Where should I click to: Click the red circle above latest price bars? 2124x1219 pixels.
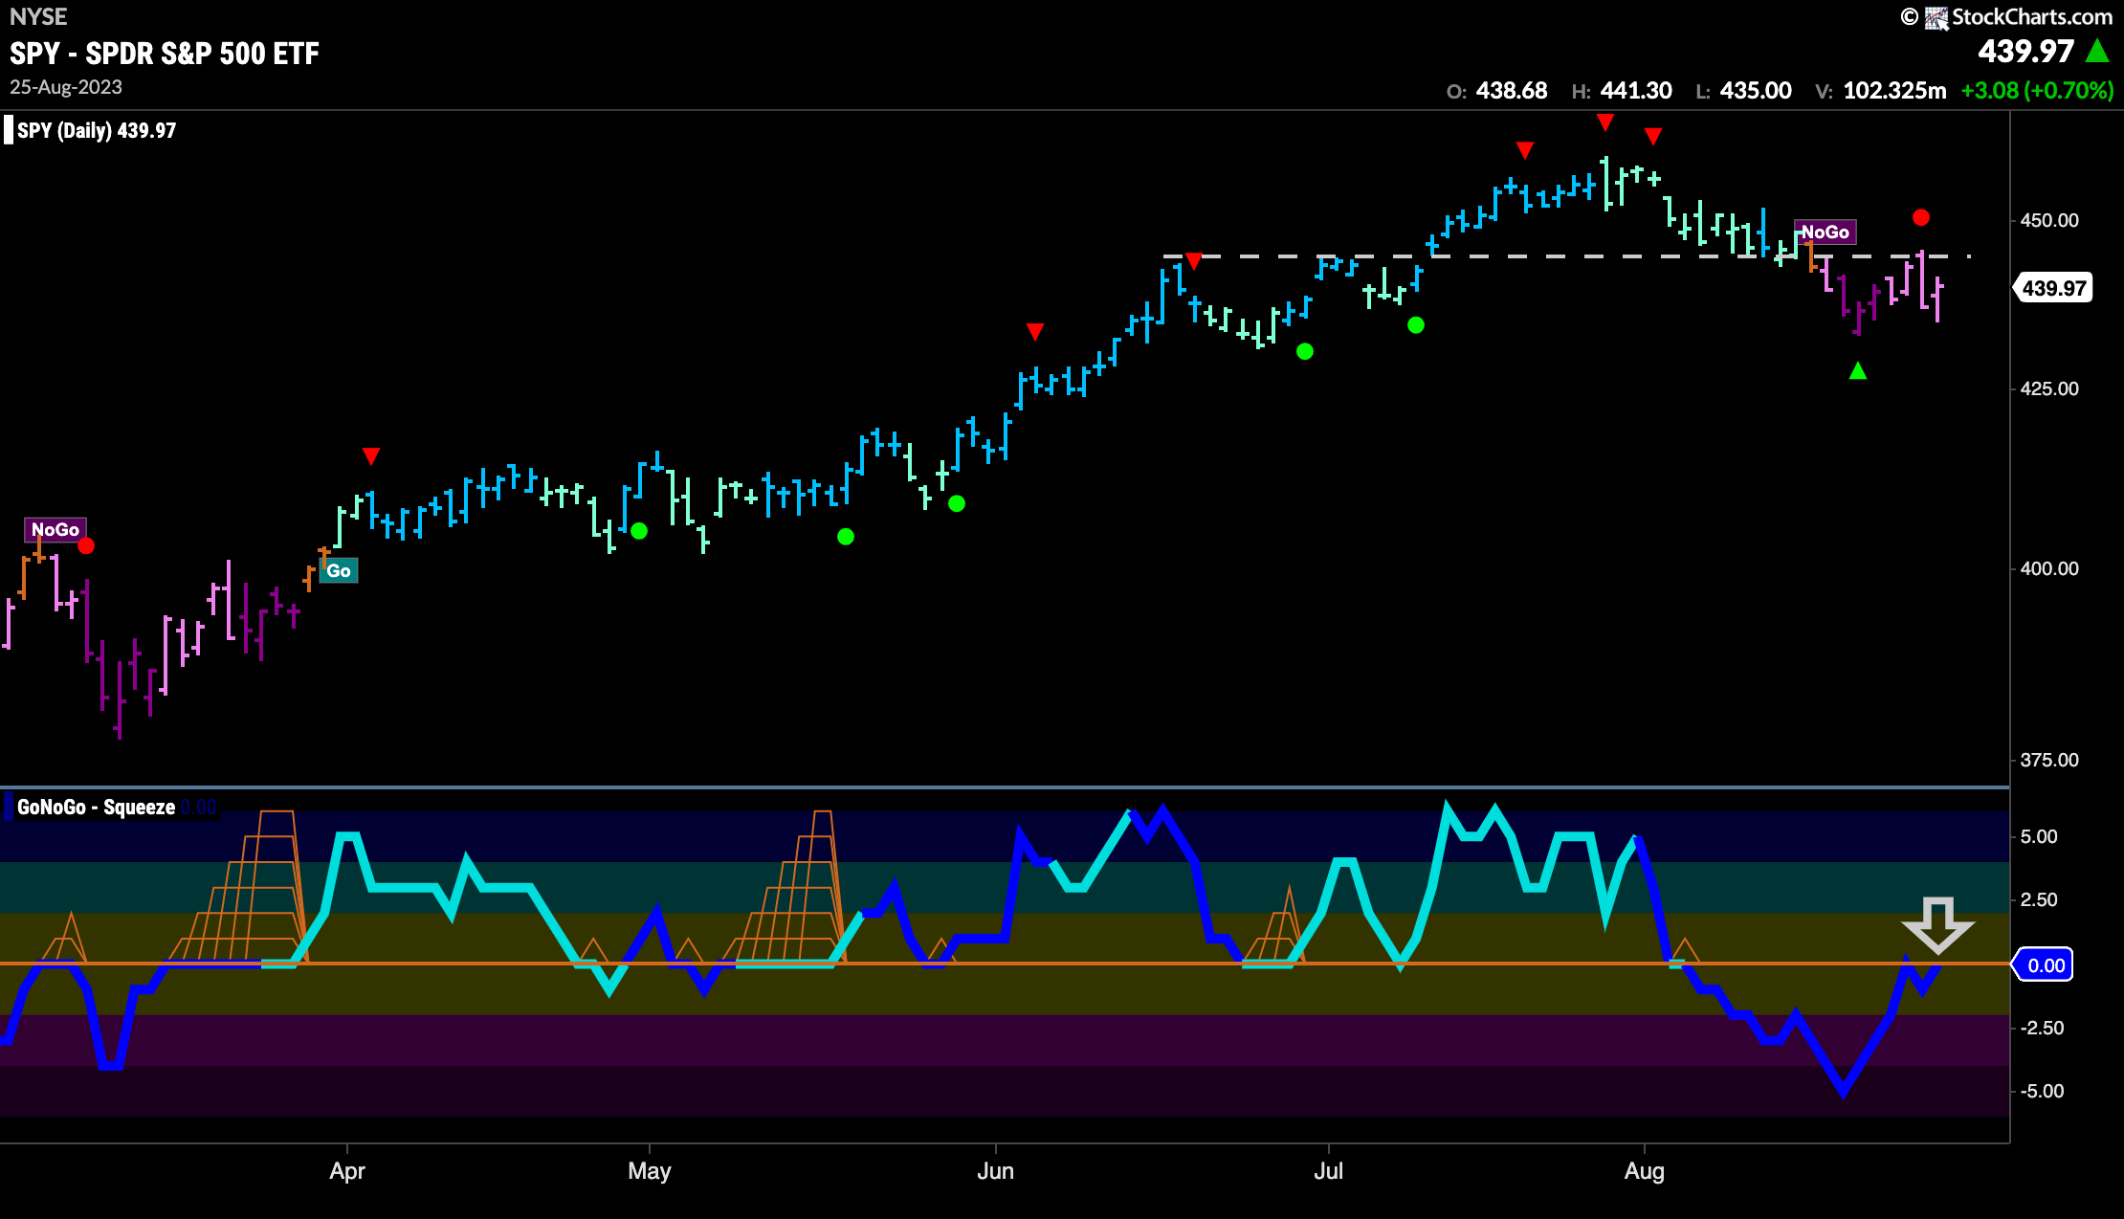tap(1921, 217)
